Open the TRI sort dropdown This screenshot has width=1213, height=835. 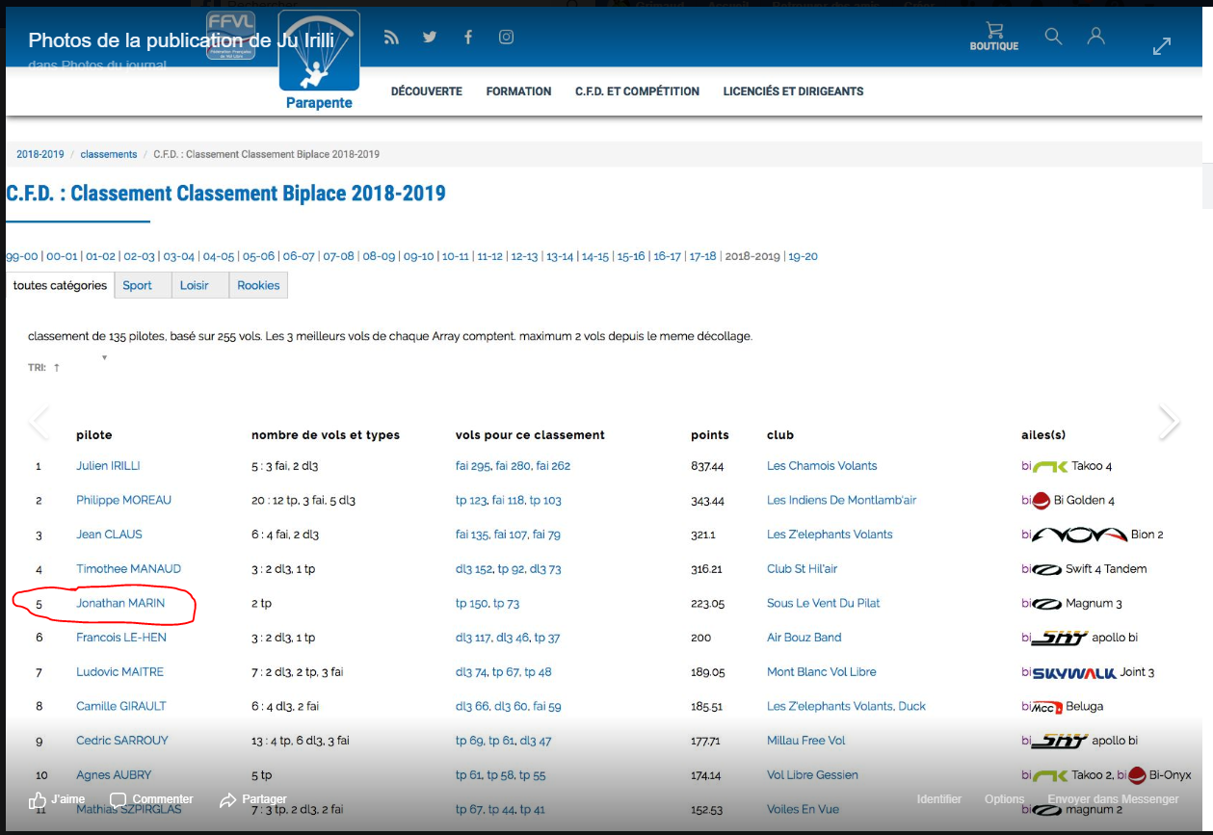103,358
